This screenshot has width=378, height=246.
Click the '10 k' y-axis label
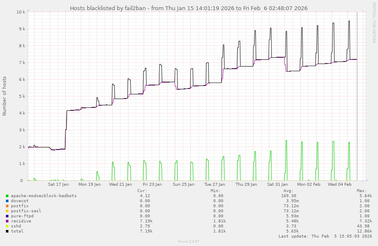point(20,12)
